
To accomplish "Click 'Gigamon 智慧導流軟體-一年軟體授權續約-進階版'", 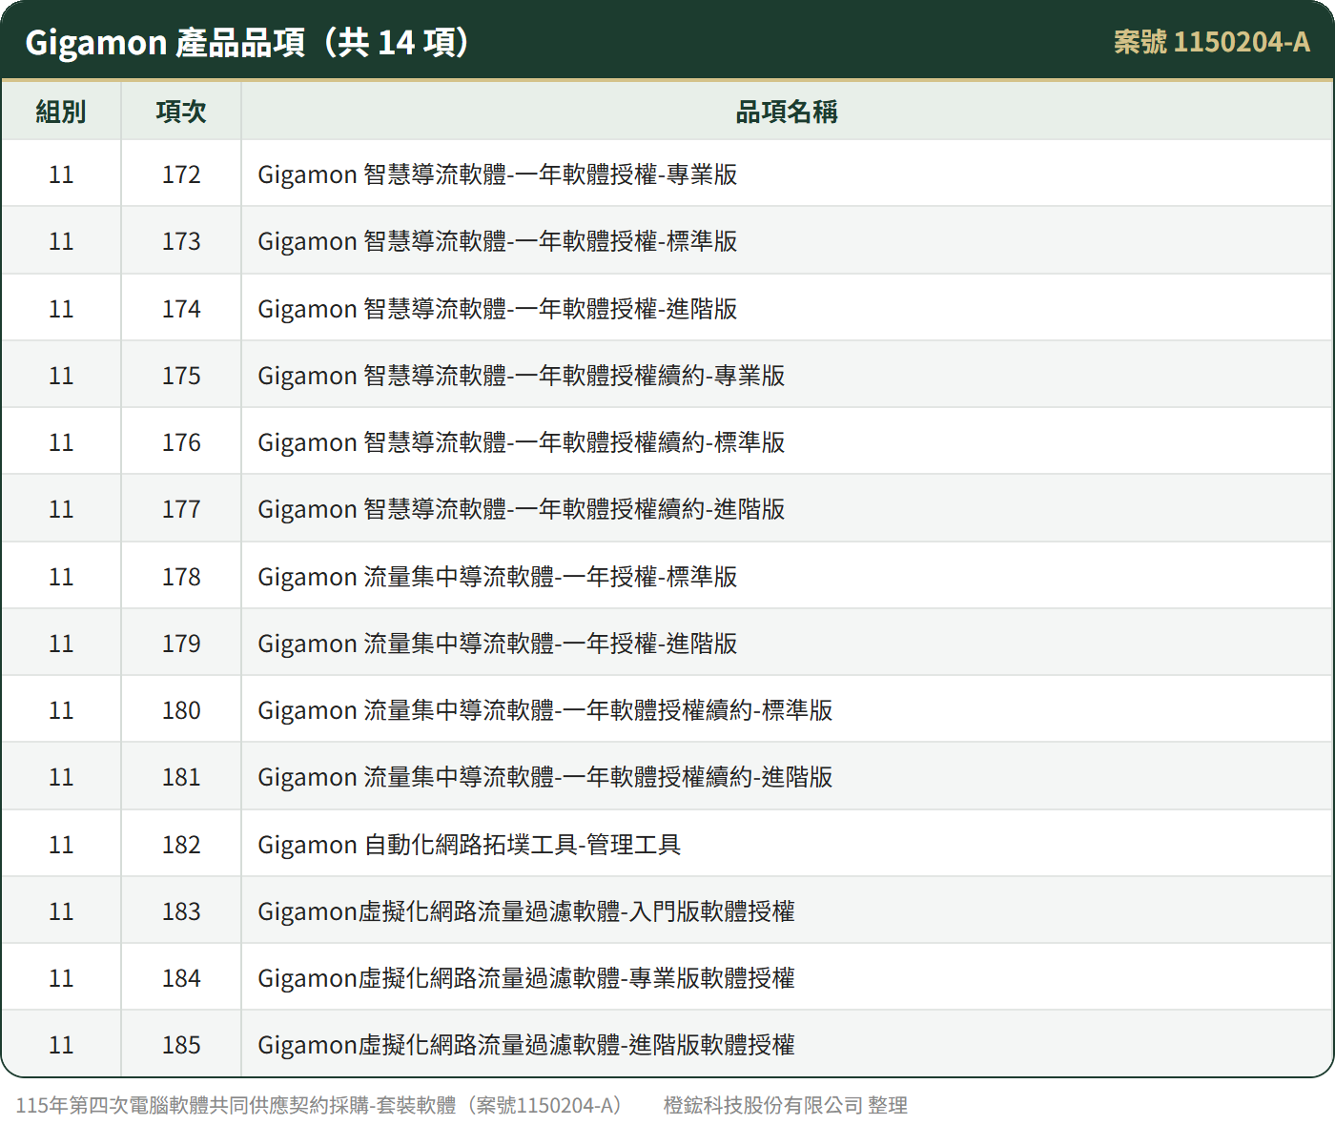I will click(x=522, y=509).
